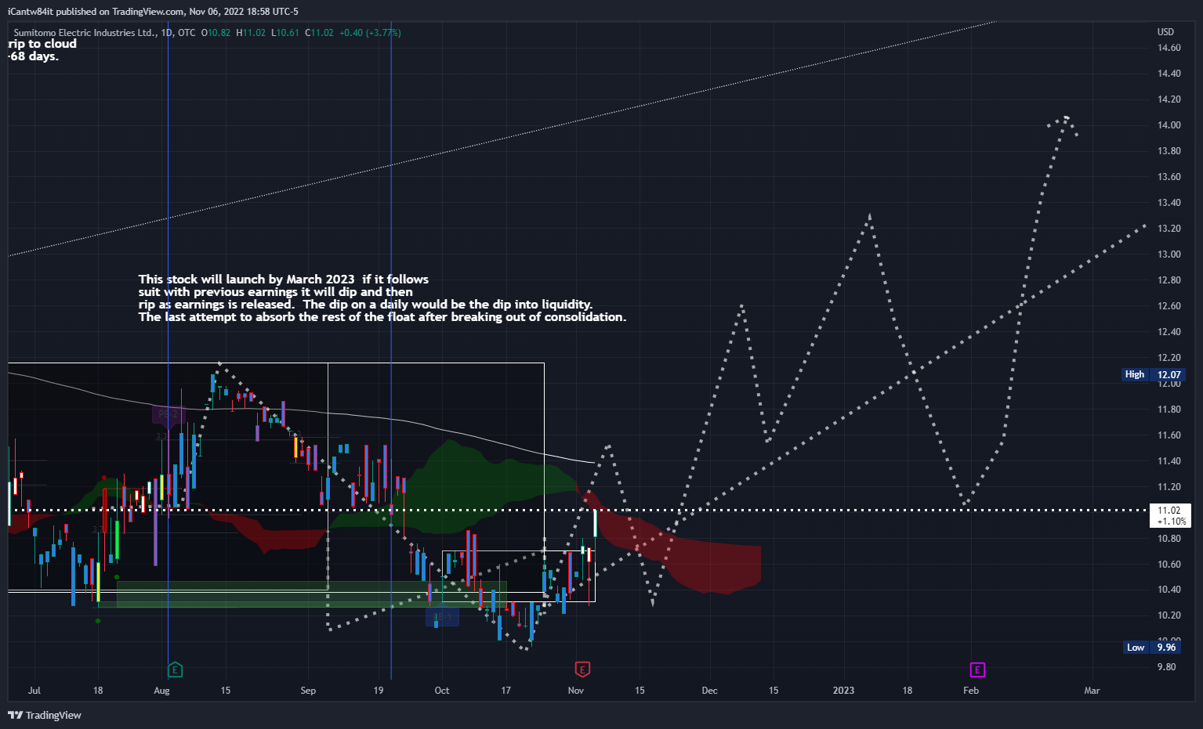This screenshot has height=729, width=1203.
Task: Click the Nov label on time axis
Action: tap(576, 691)
